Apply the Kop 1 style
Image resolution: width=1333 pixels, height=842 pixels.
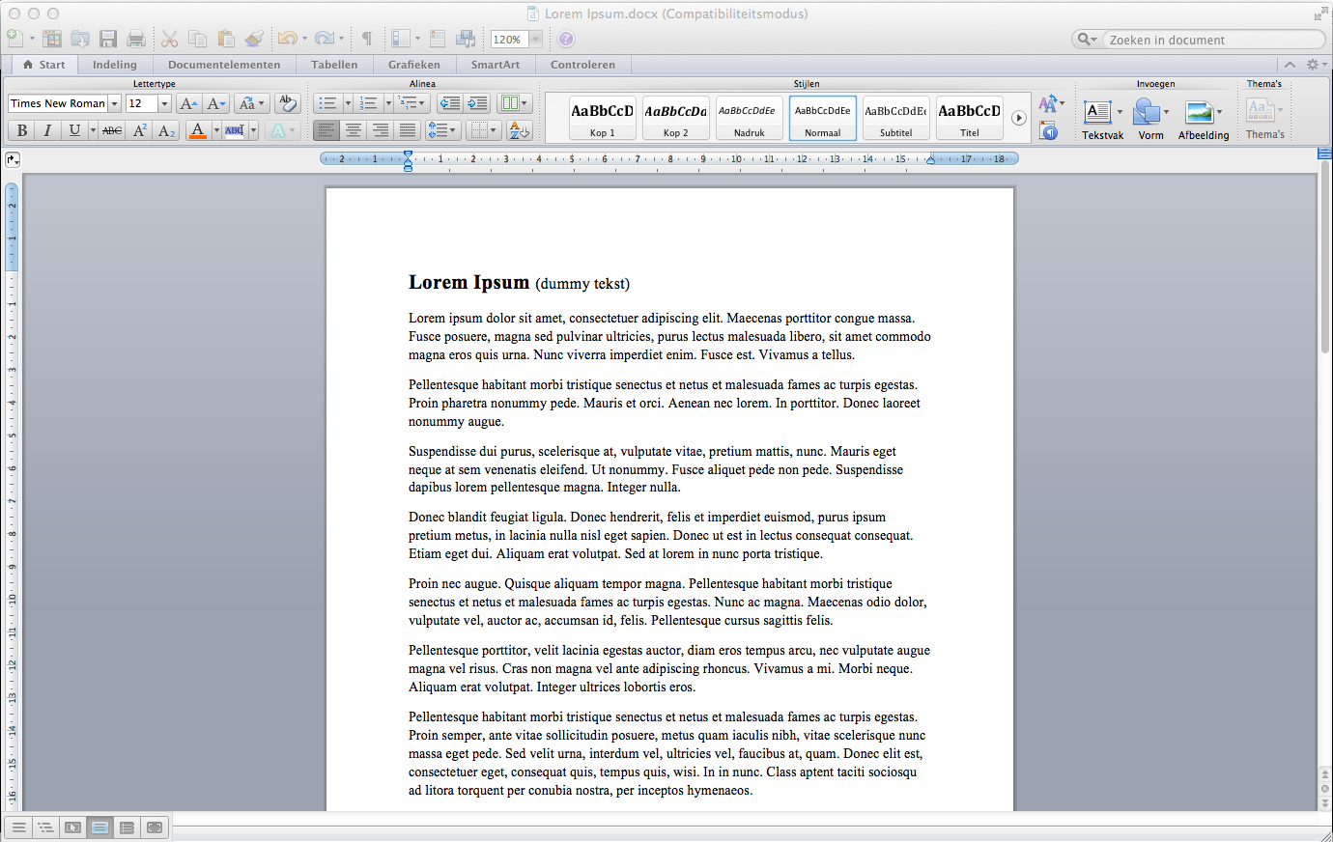(602, 118)
